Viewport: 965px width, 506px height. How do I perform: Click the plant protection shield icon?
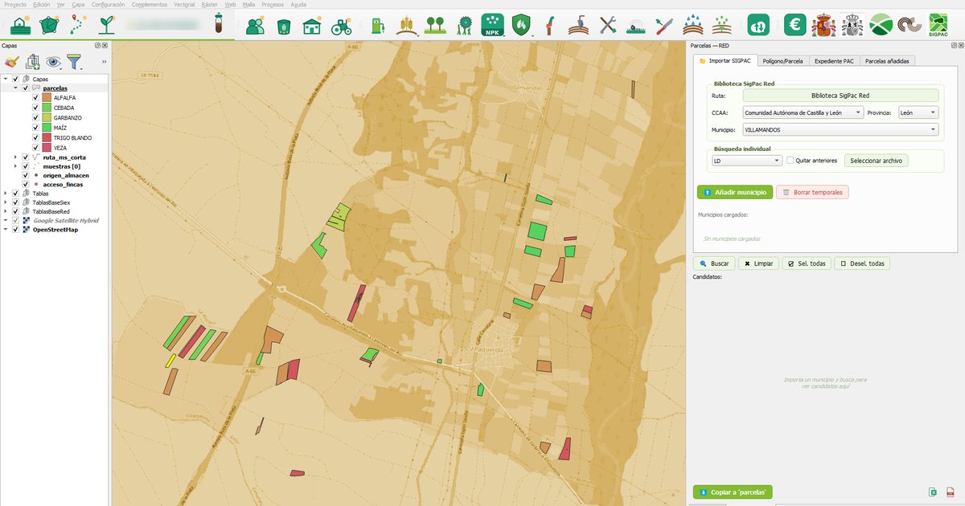coord(522,25)
